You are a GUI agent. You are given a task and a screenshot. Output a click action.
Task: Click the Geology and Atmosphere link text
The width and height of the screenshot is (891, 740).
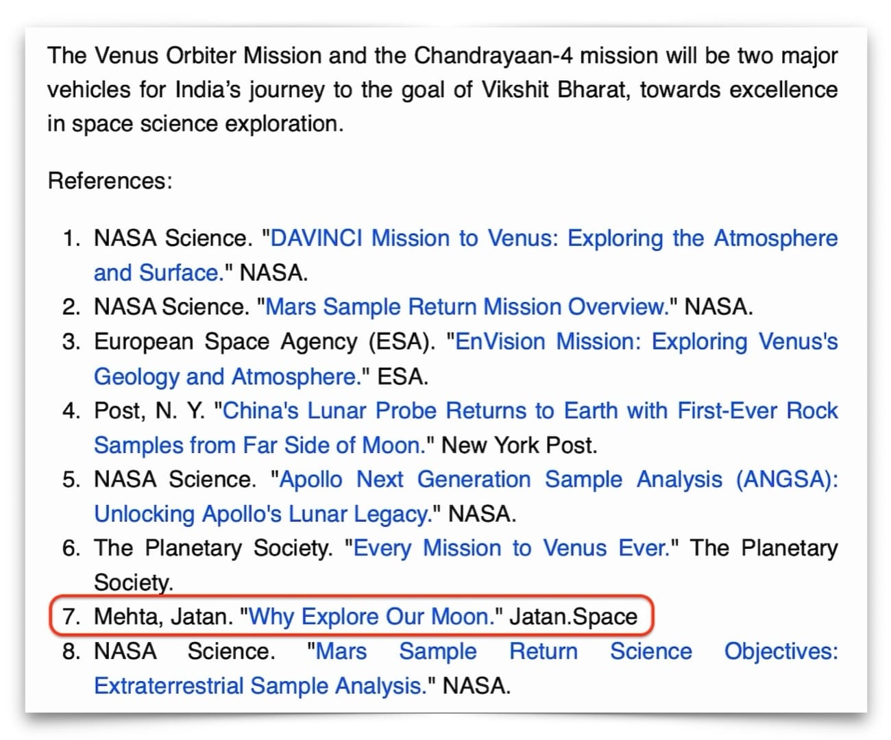228,376
